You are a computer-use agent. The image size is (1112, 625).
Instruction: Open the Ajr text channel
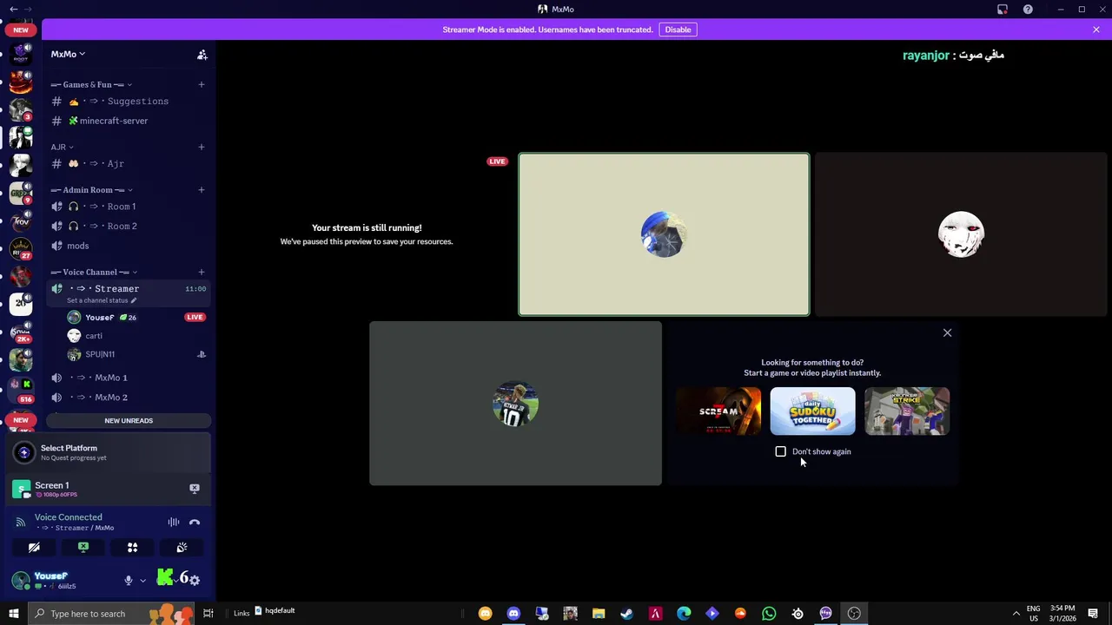click(x=129, y=163)
